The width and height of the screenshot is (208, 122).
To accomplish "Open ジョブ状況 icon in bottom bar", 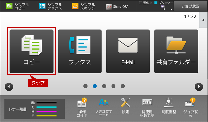I will coord(190,107).
